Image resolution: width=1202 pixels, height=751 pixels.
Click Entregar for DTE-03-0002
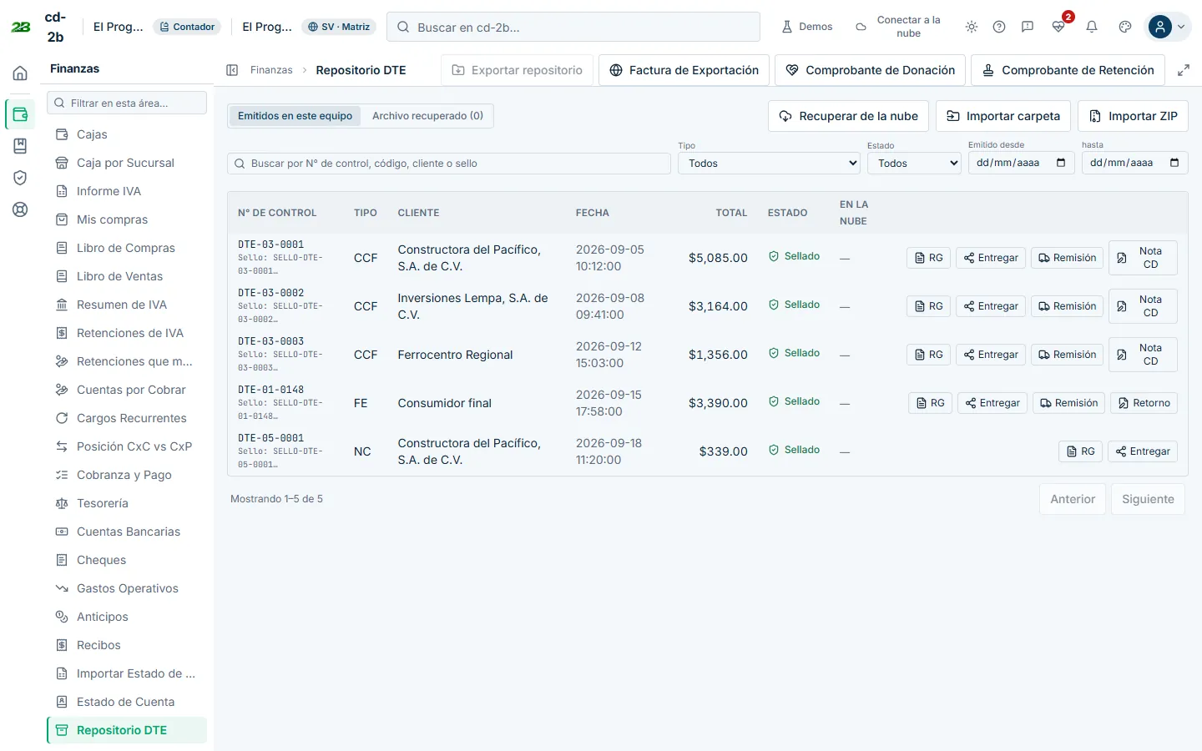[991, 306]
